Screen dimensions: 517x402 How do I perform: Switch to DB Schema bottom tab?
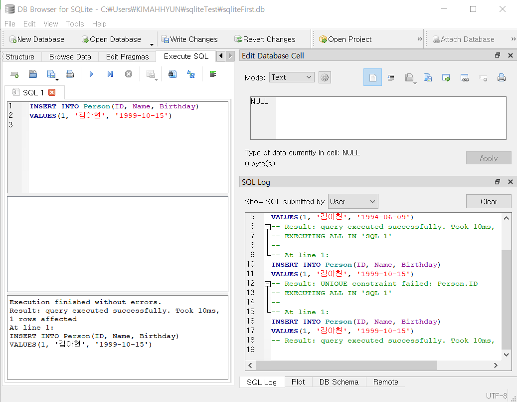pyautogui.click(x=339, y=382)
